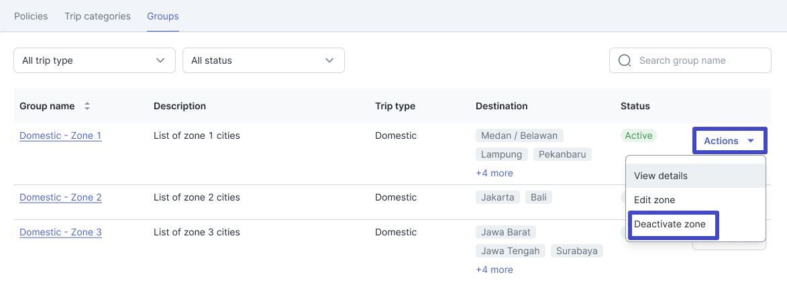This screenshot has height=281, width=787.
Task: Sort by Group name column arrows
Action: coord(87,107)
